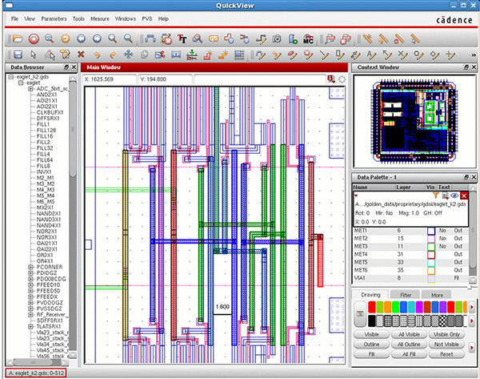Toggle MET2 layer visibility box
This screenshot has width=480, height=379.
pos(431,239)
